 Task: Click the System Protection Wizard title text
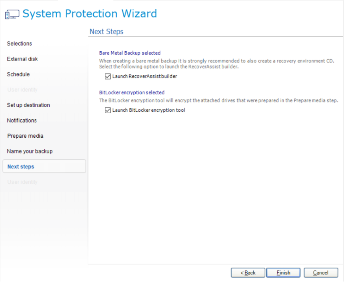(89, 14)
